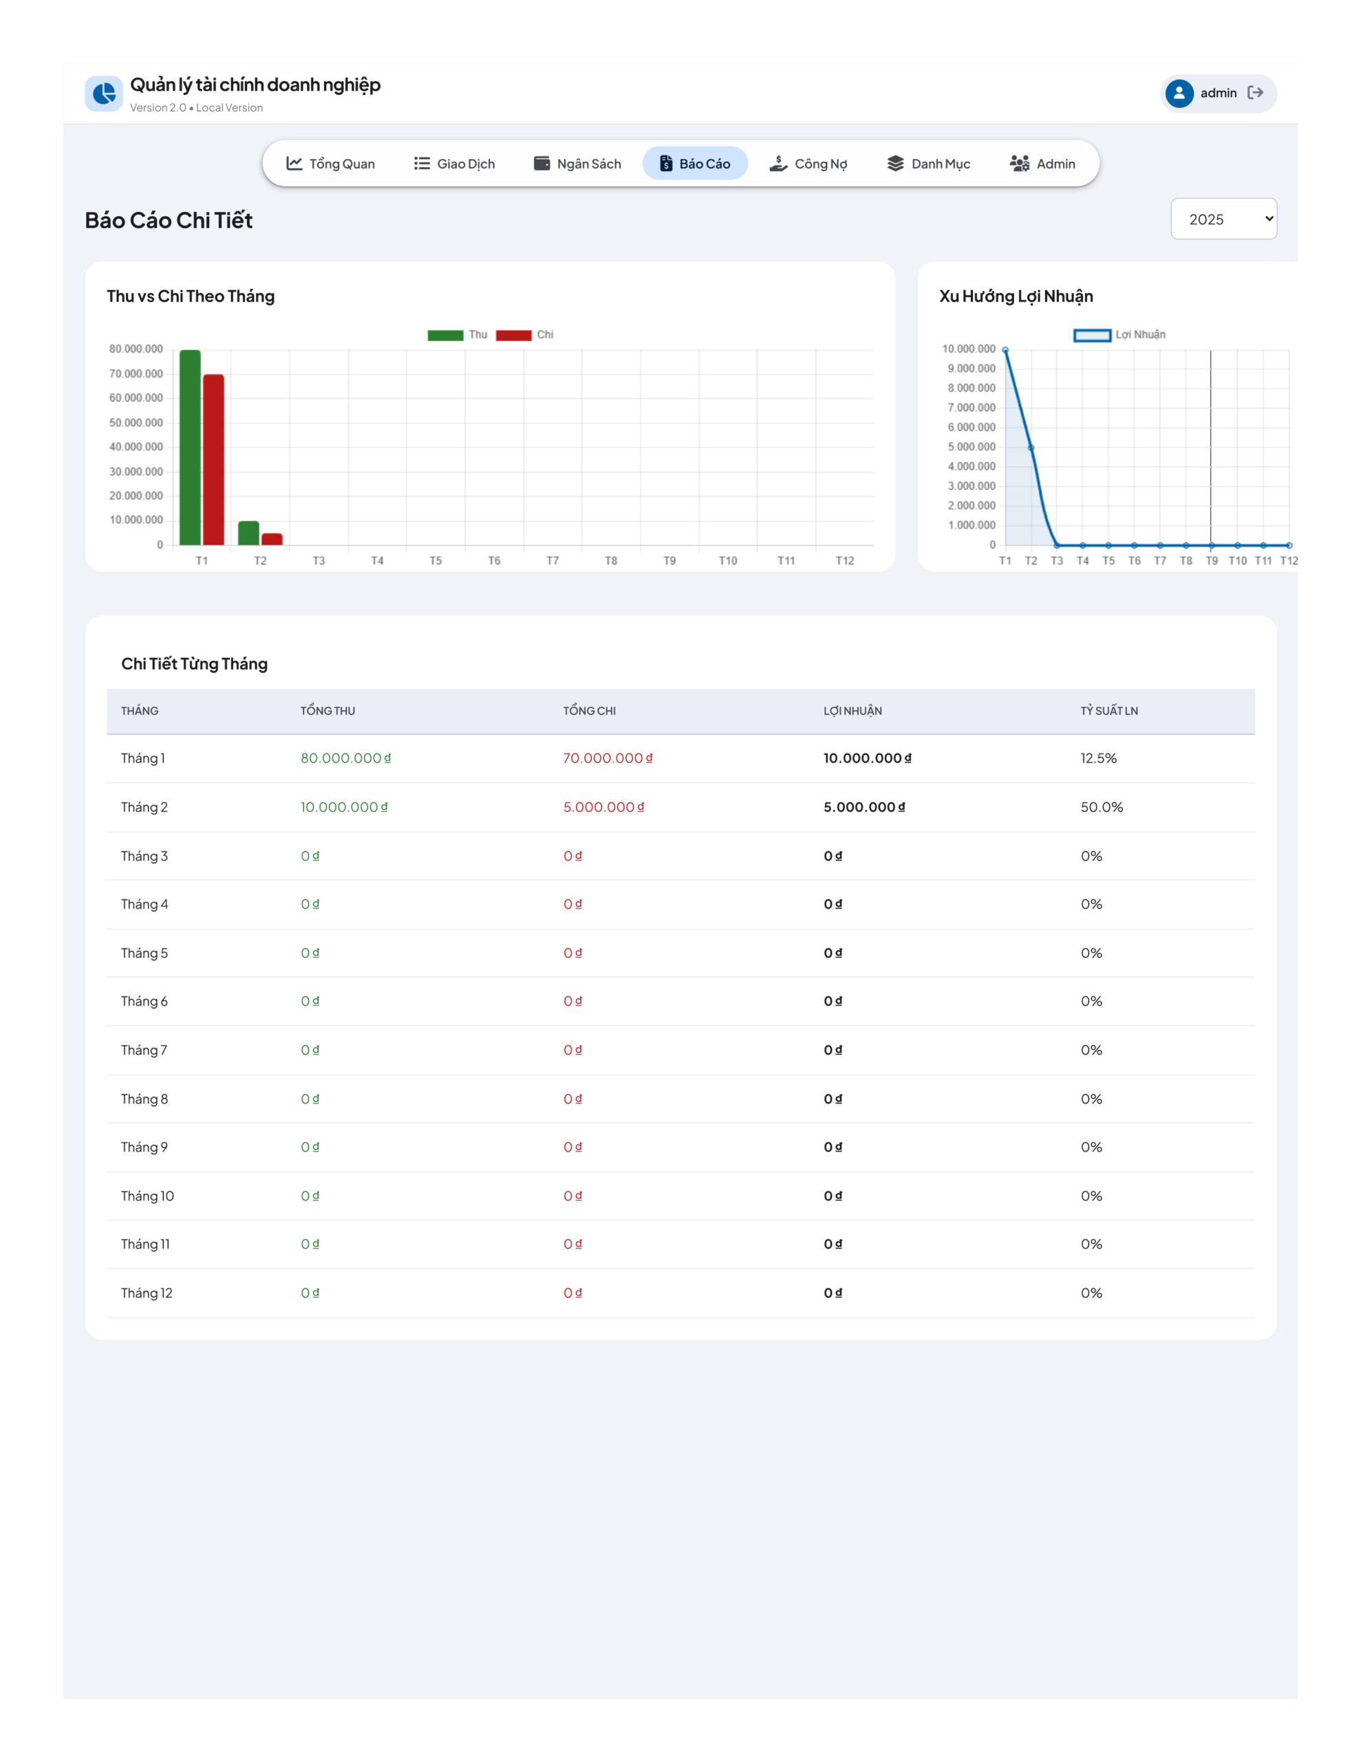Click the green T1 Thu bar
1361x1762 pixels.
pyautogui.click(x=190, y=447)
